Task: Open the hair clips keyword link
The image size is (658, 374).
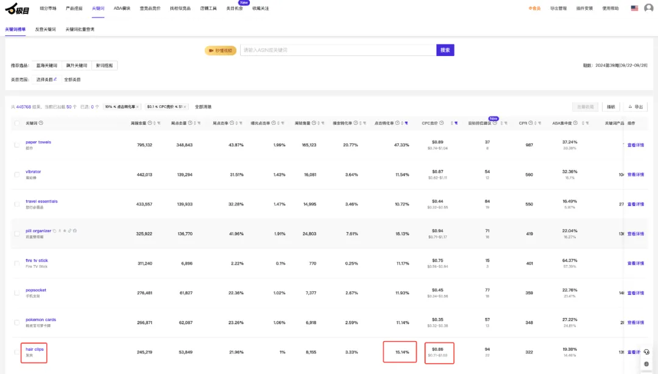Action: pyautogui.click(x=34, y=349)
